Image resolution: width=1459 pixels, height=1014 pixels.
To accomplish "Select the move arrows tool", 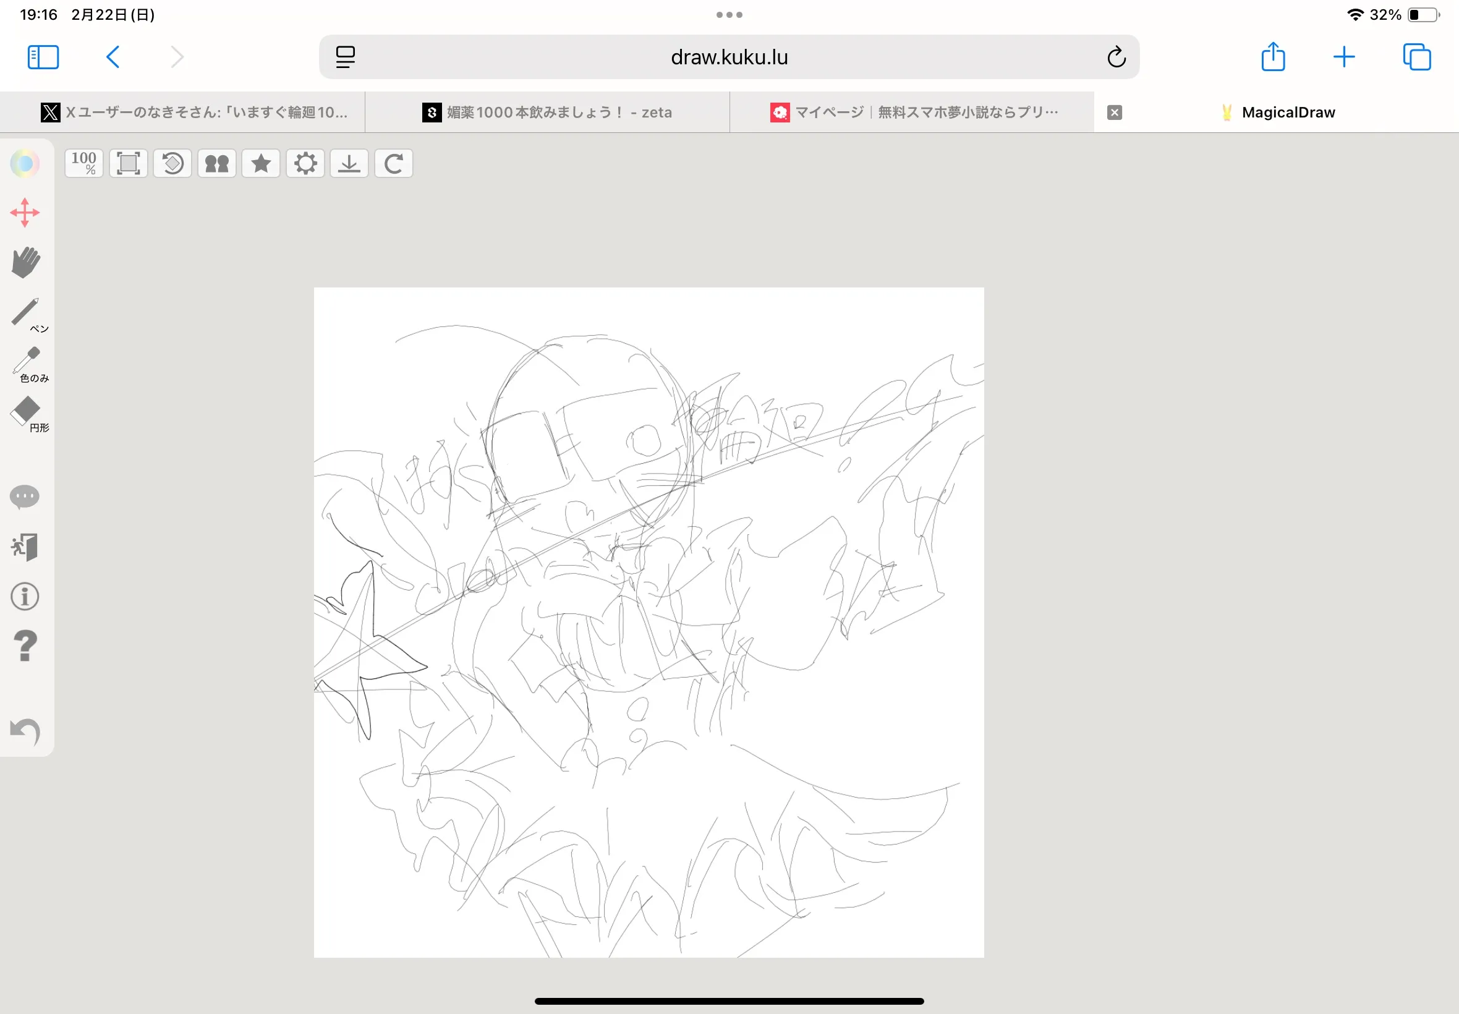I will click(25, 212).
